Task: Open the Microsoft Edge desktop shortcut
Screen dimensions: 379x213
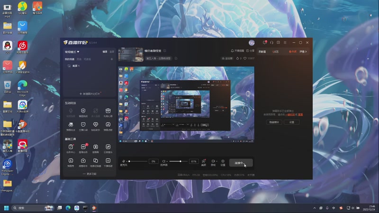Action: [22, 89]
